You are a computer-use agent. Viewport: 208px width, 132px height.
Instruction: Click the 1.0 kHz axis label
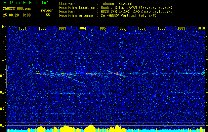pyautogui.click(x=3, y=59)
